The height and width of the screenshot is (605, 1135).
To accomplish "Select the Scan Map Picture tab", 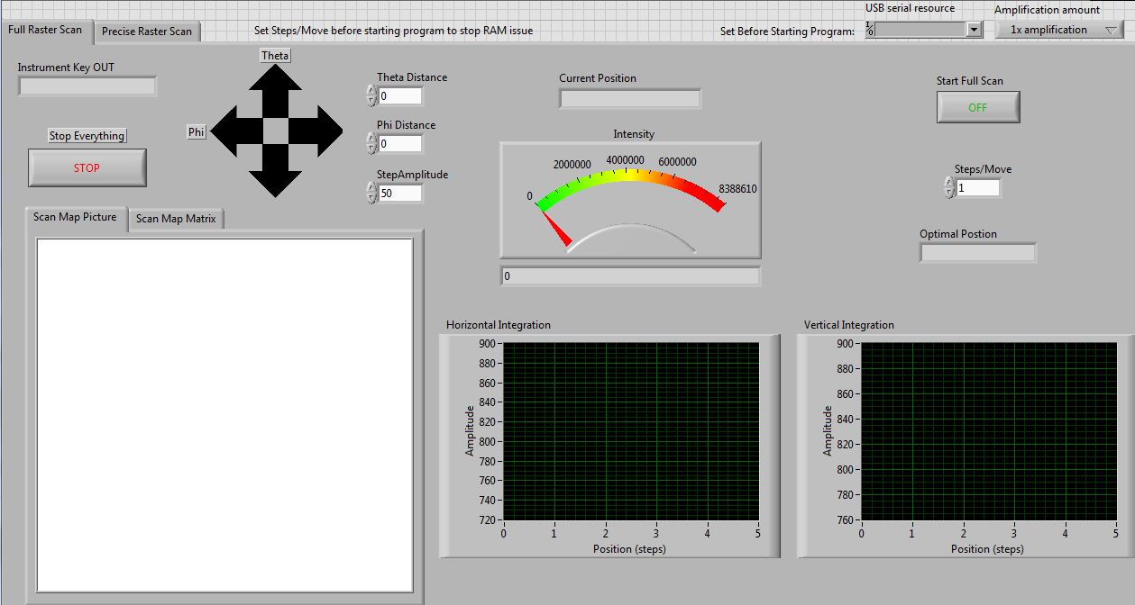I will tap(75, 217).
